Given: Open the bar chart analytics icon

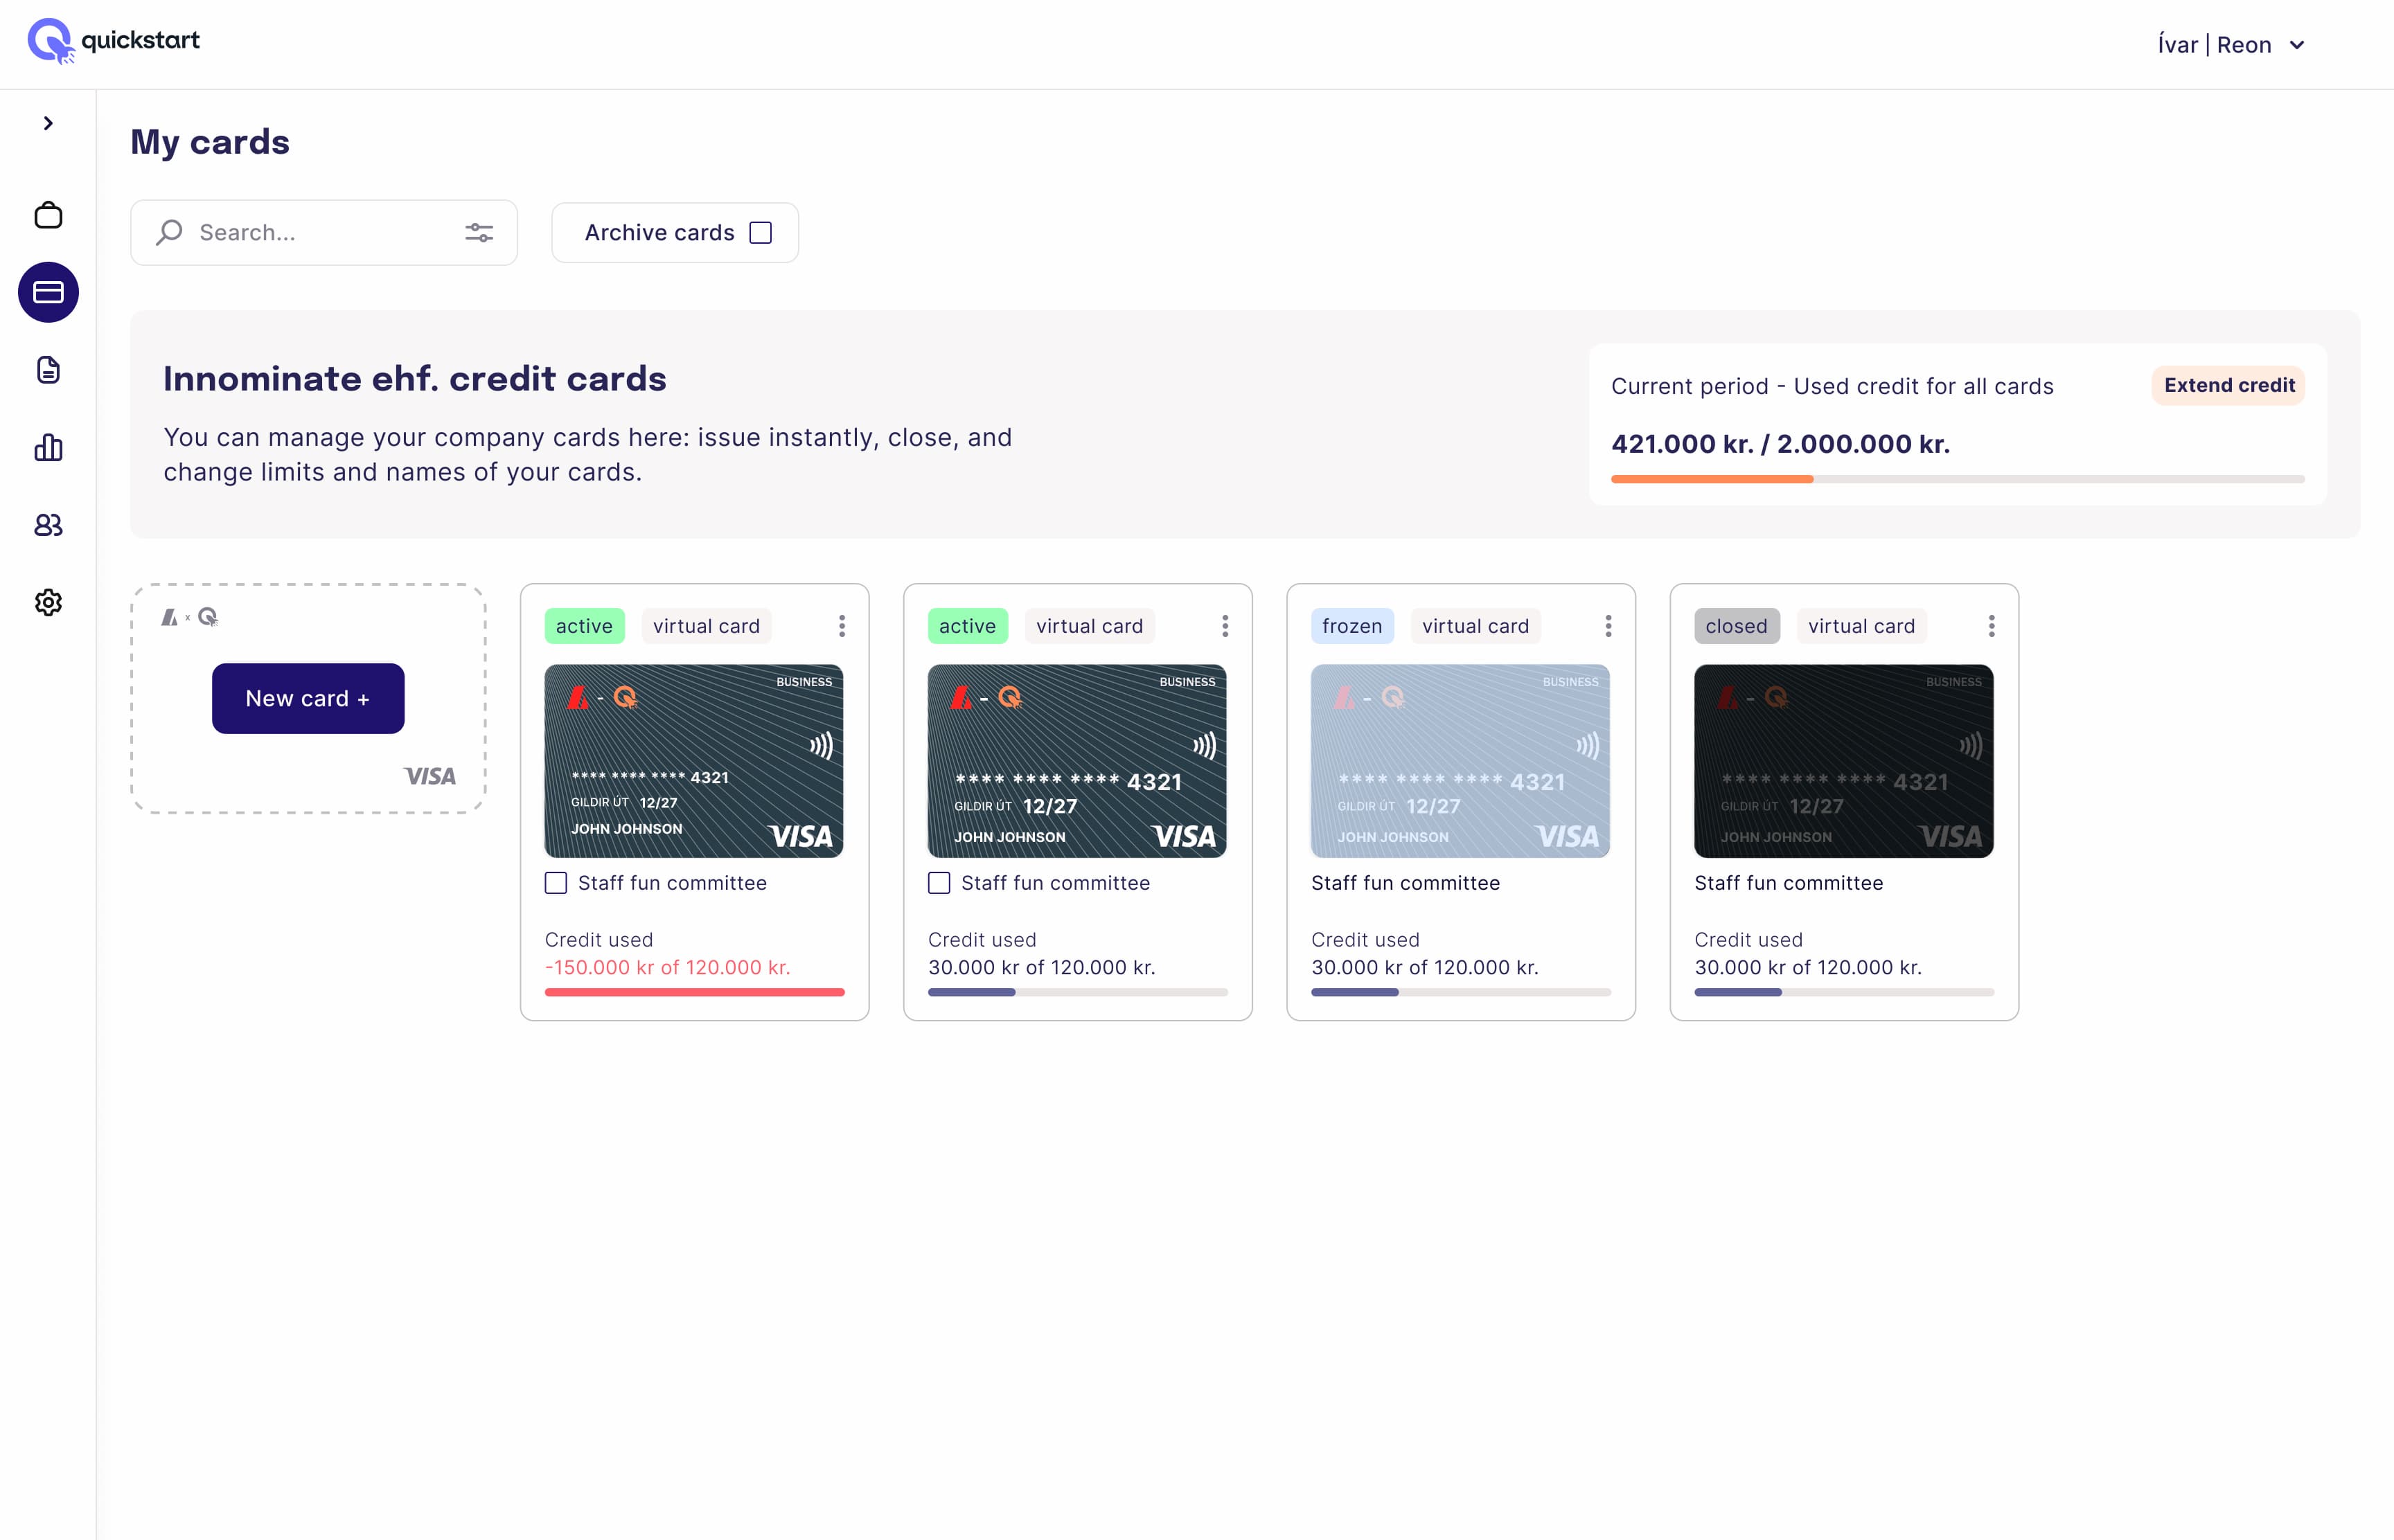Looking at the screenshot, I should 48,447.
